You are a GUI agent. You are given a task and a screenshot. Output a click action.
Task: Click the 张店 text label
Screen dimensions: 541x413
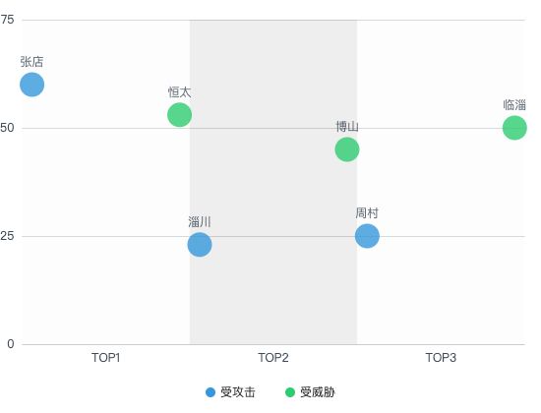coord(31,62)
